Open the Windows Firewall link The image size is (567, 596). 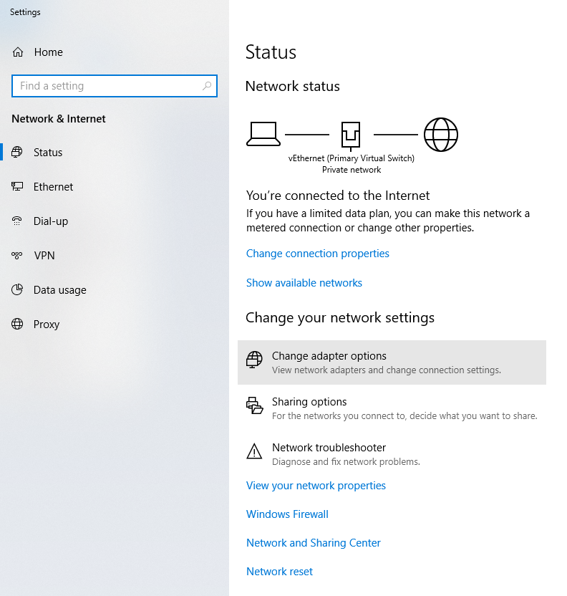287,514
